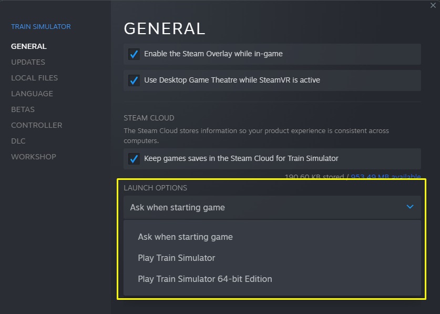Image resolution: width=440 pixels, height=314 pixels.
Task: Close the properties window with X
Action: (x=433, y=5)
